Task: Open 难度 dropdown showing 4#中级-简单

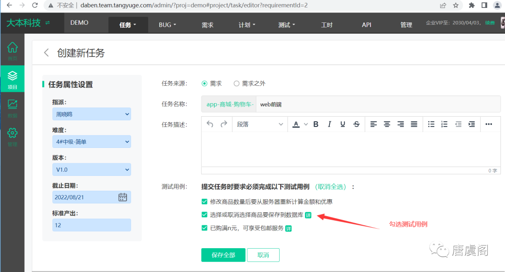Action: click(x=92, y=142)
